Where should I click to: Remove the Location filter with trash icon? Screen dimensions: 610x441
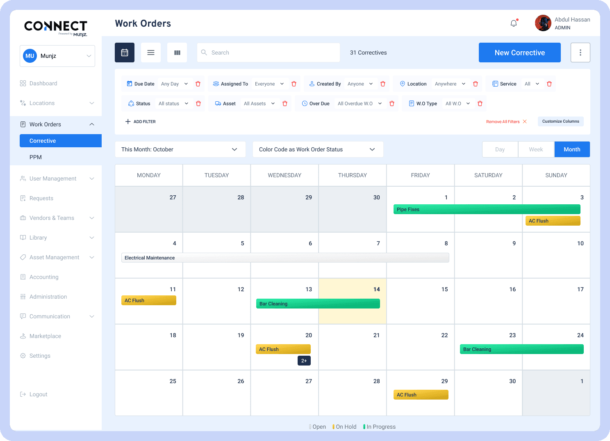(476, 84)
